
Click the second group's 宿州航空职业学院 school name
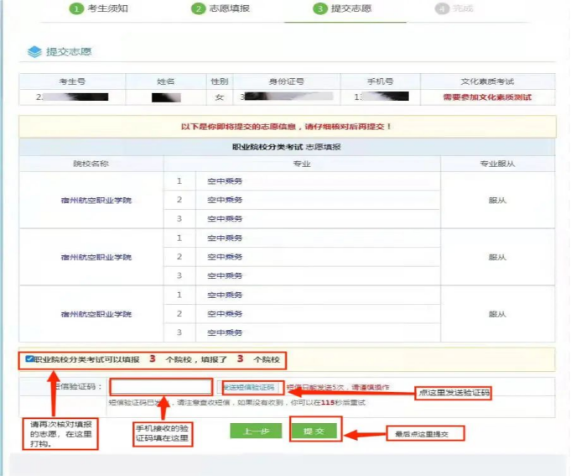[x=96, y=257]
